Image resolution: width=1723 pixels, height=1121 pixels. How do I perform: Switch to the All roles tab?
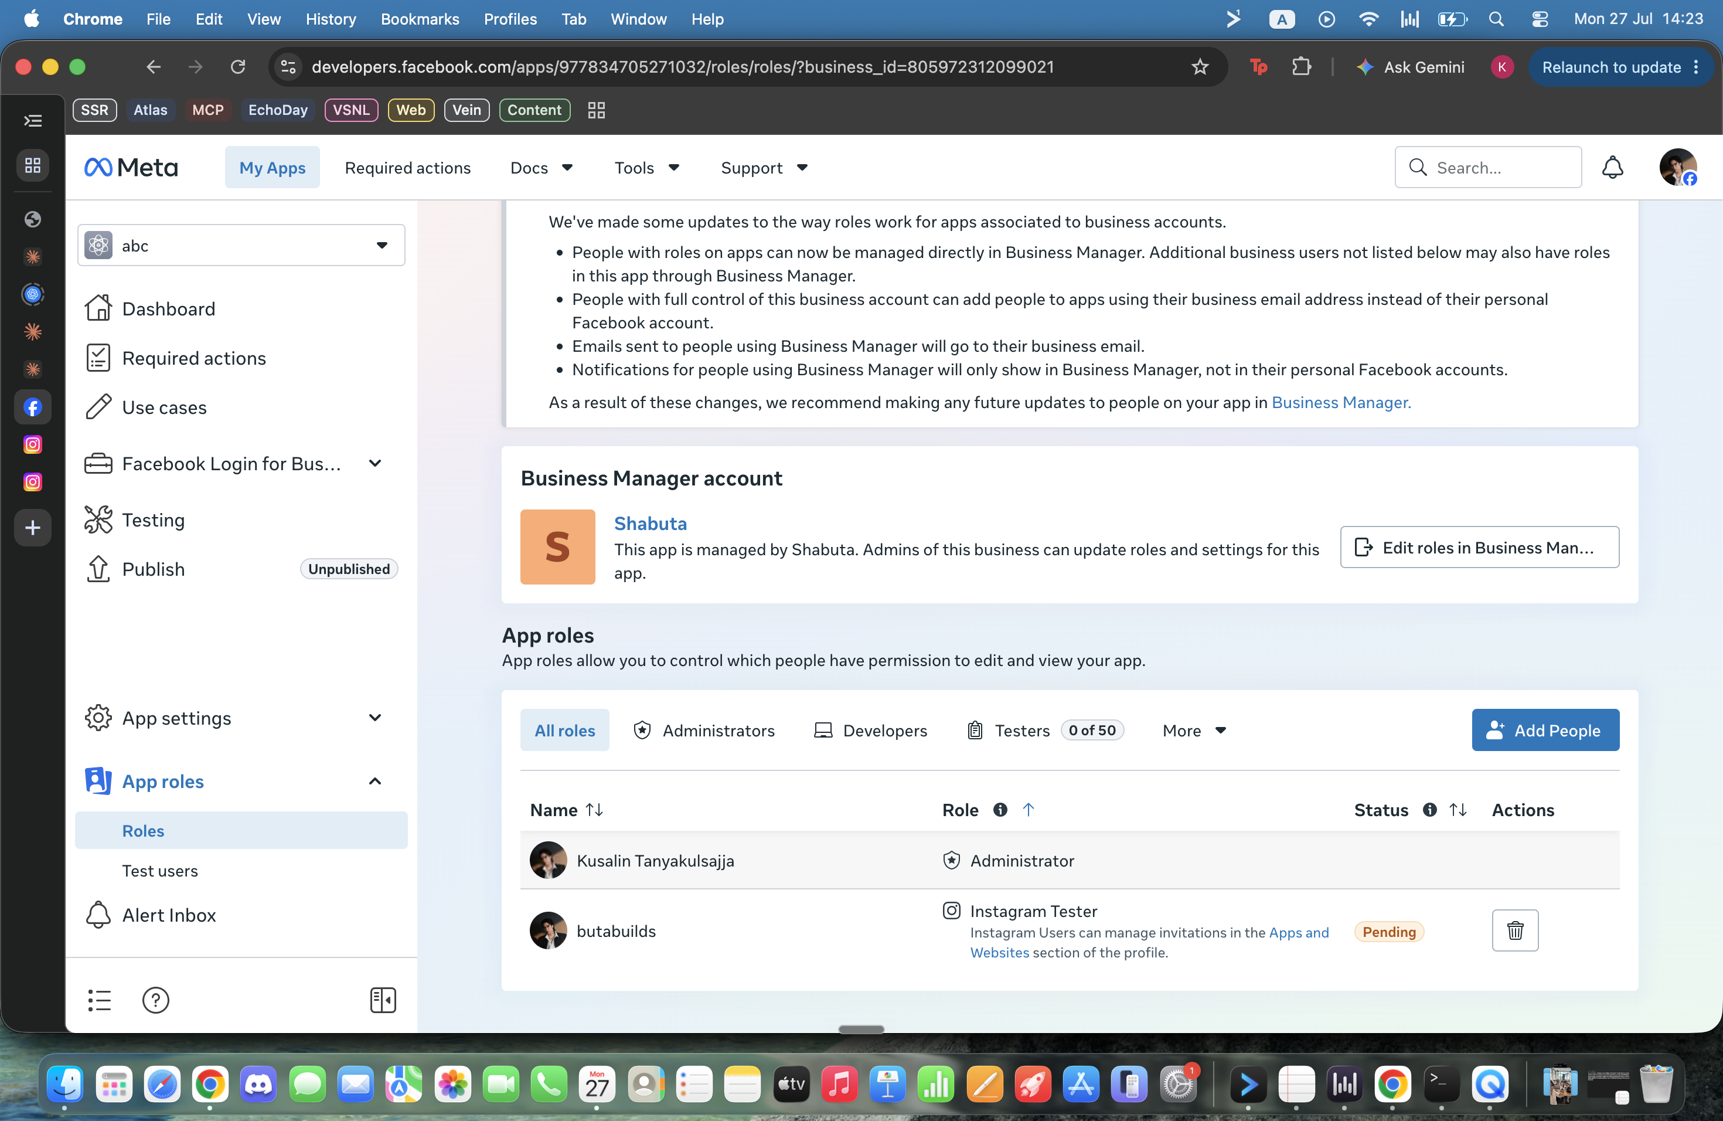point(565,730)
